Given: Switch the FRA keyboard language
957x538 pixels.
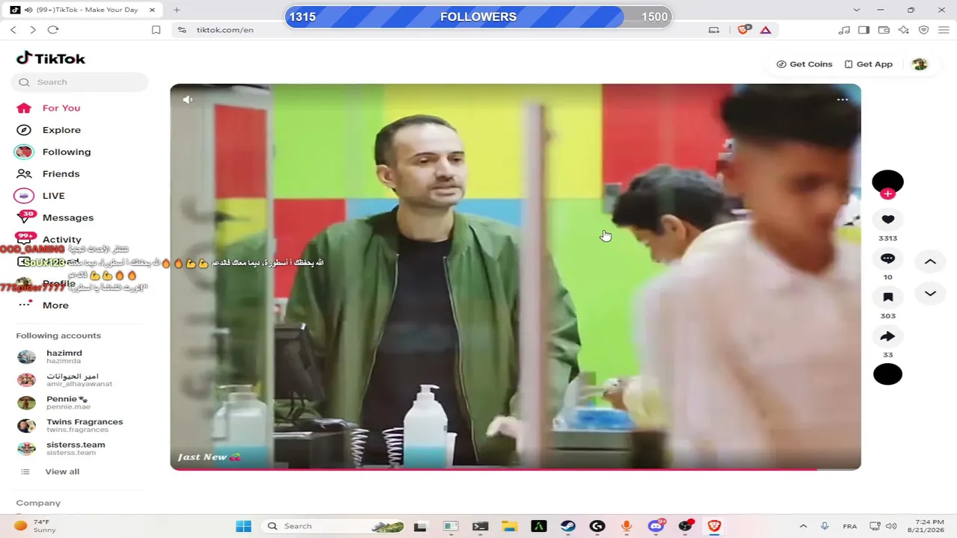Looking at the screenshot, I should coord(850,526).
